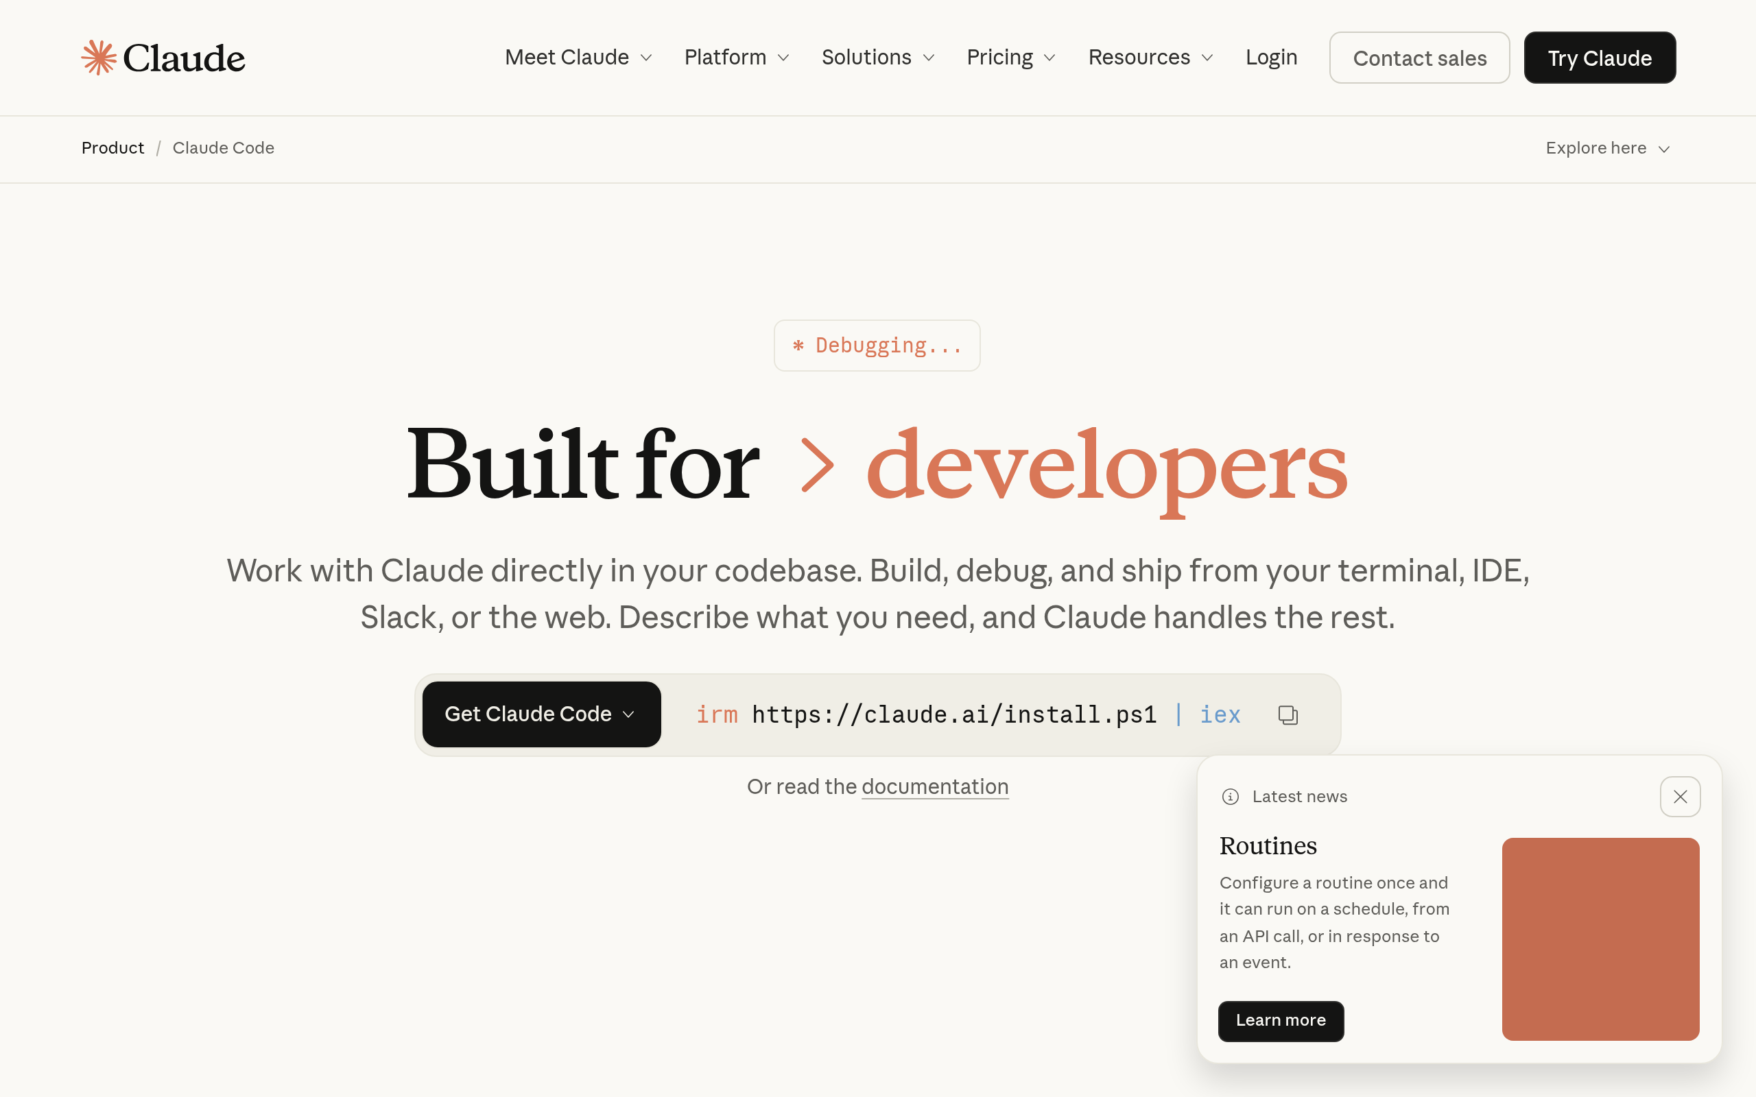
Task: Click the "Configure a routine once" description
Action: (x=1334, y=923)
